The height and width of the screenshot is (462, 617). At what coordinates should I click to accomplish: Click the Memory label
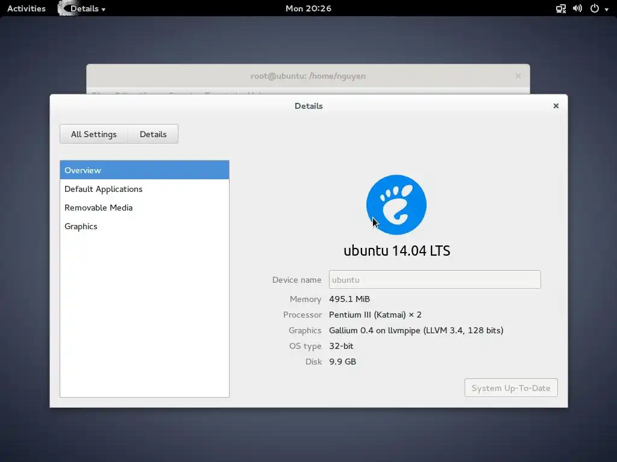coord(305,299)
